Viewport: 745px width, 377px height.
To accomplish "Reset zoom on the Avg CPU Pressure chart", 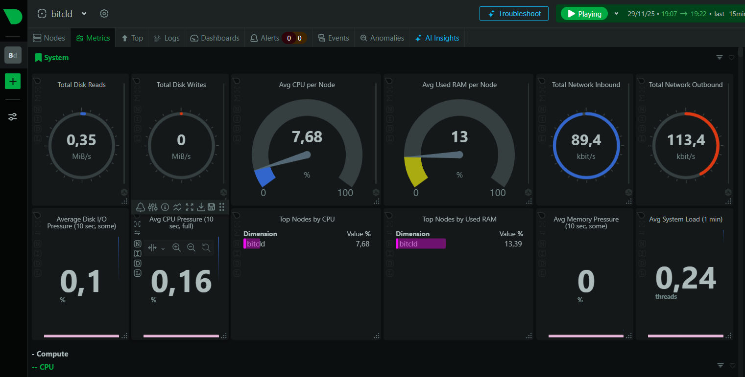I will 206,248.
